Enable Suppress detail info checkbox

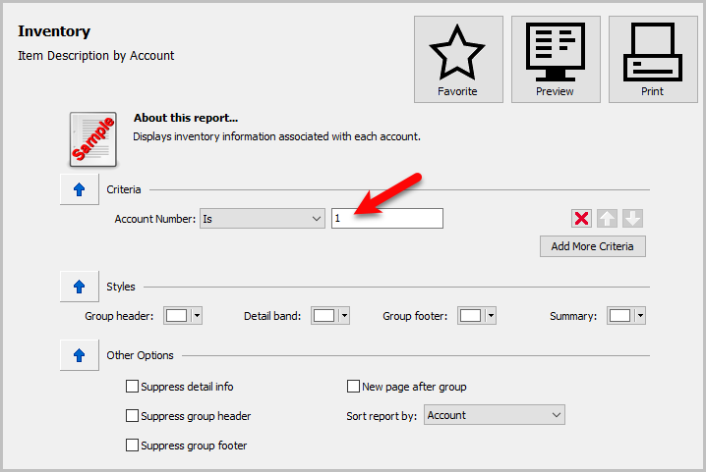pos(132,387)
